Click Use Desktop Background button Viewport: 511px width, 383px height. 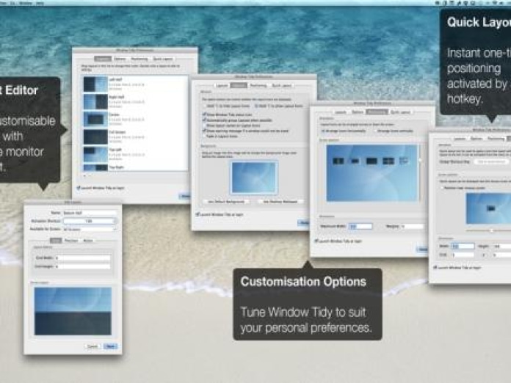(x=280, y=202)
